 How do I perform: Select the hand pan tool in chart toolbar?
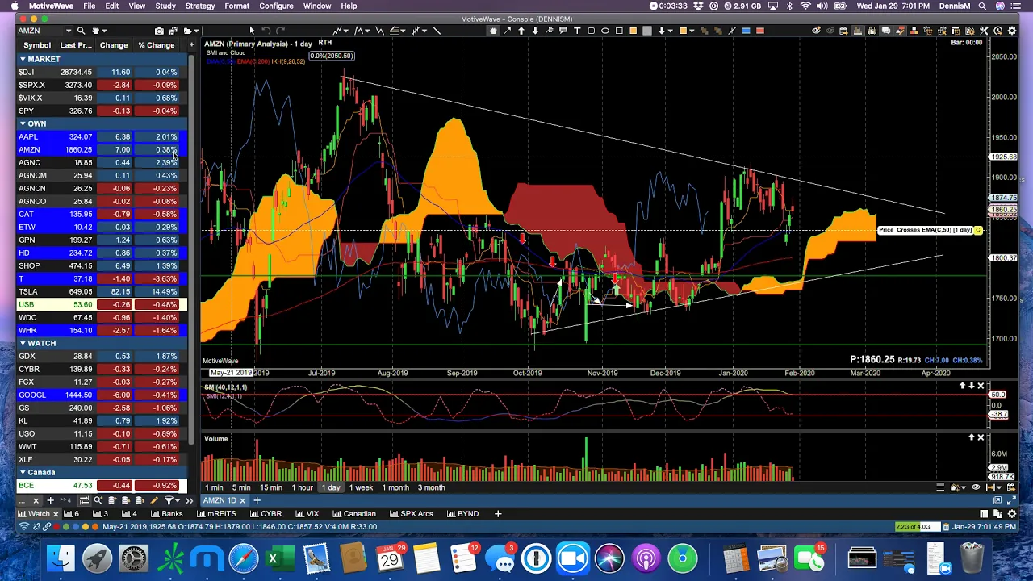493,31
